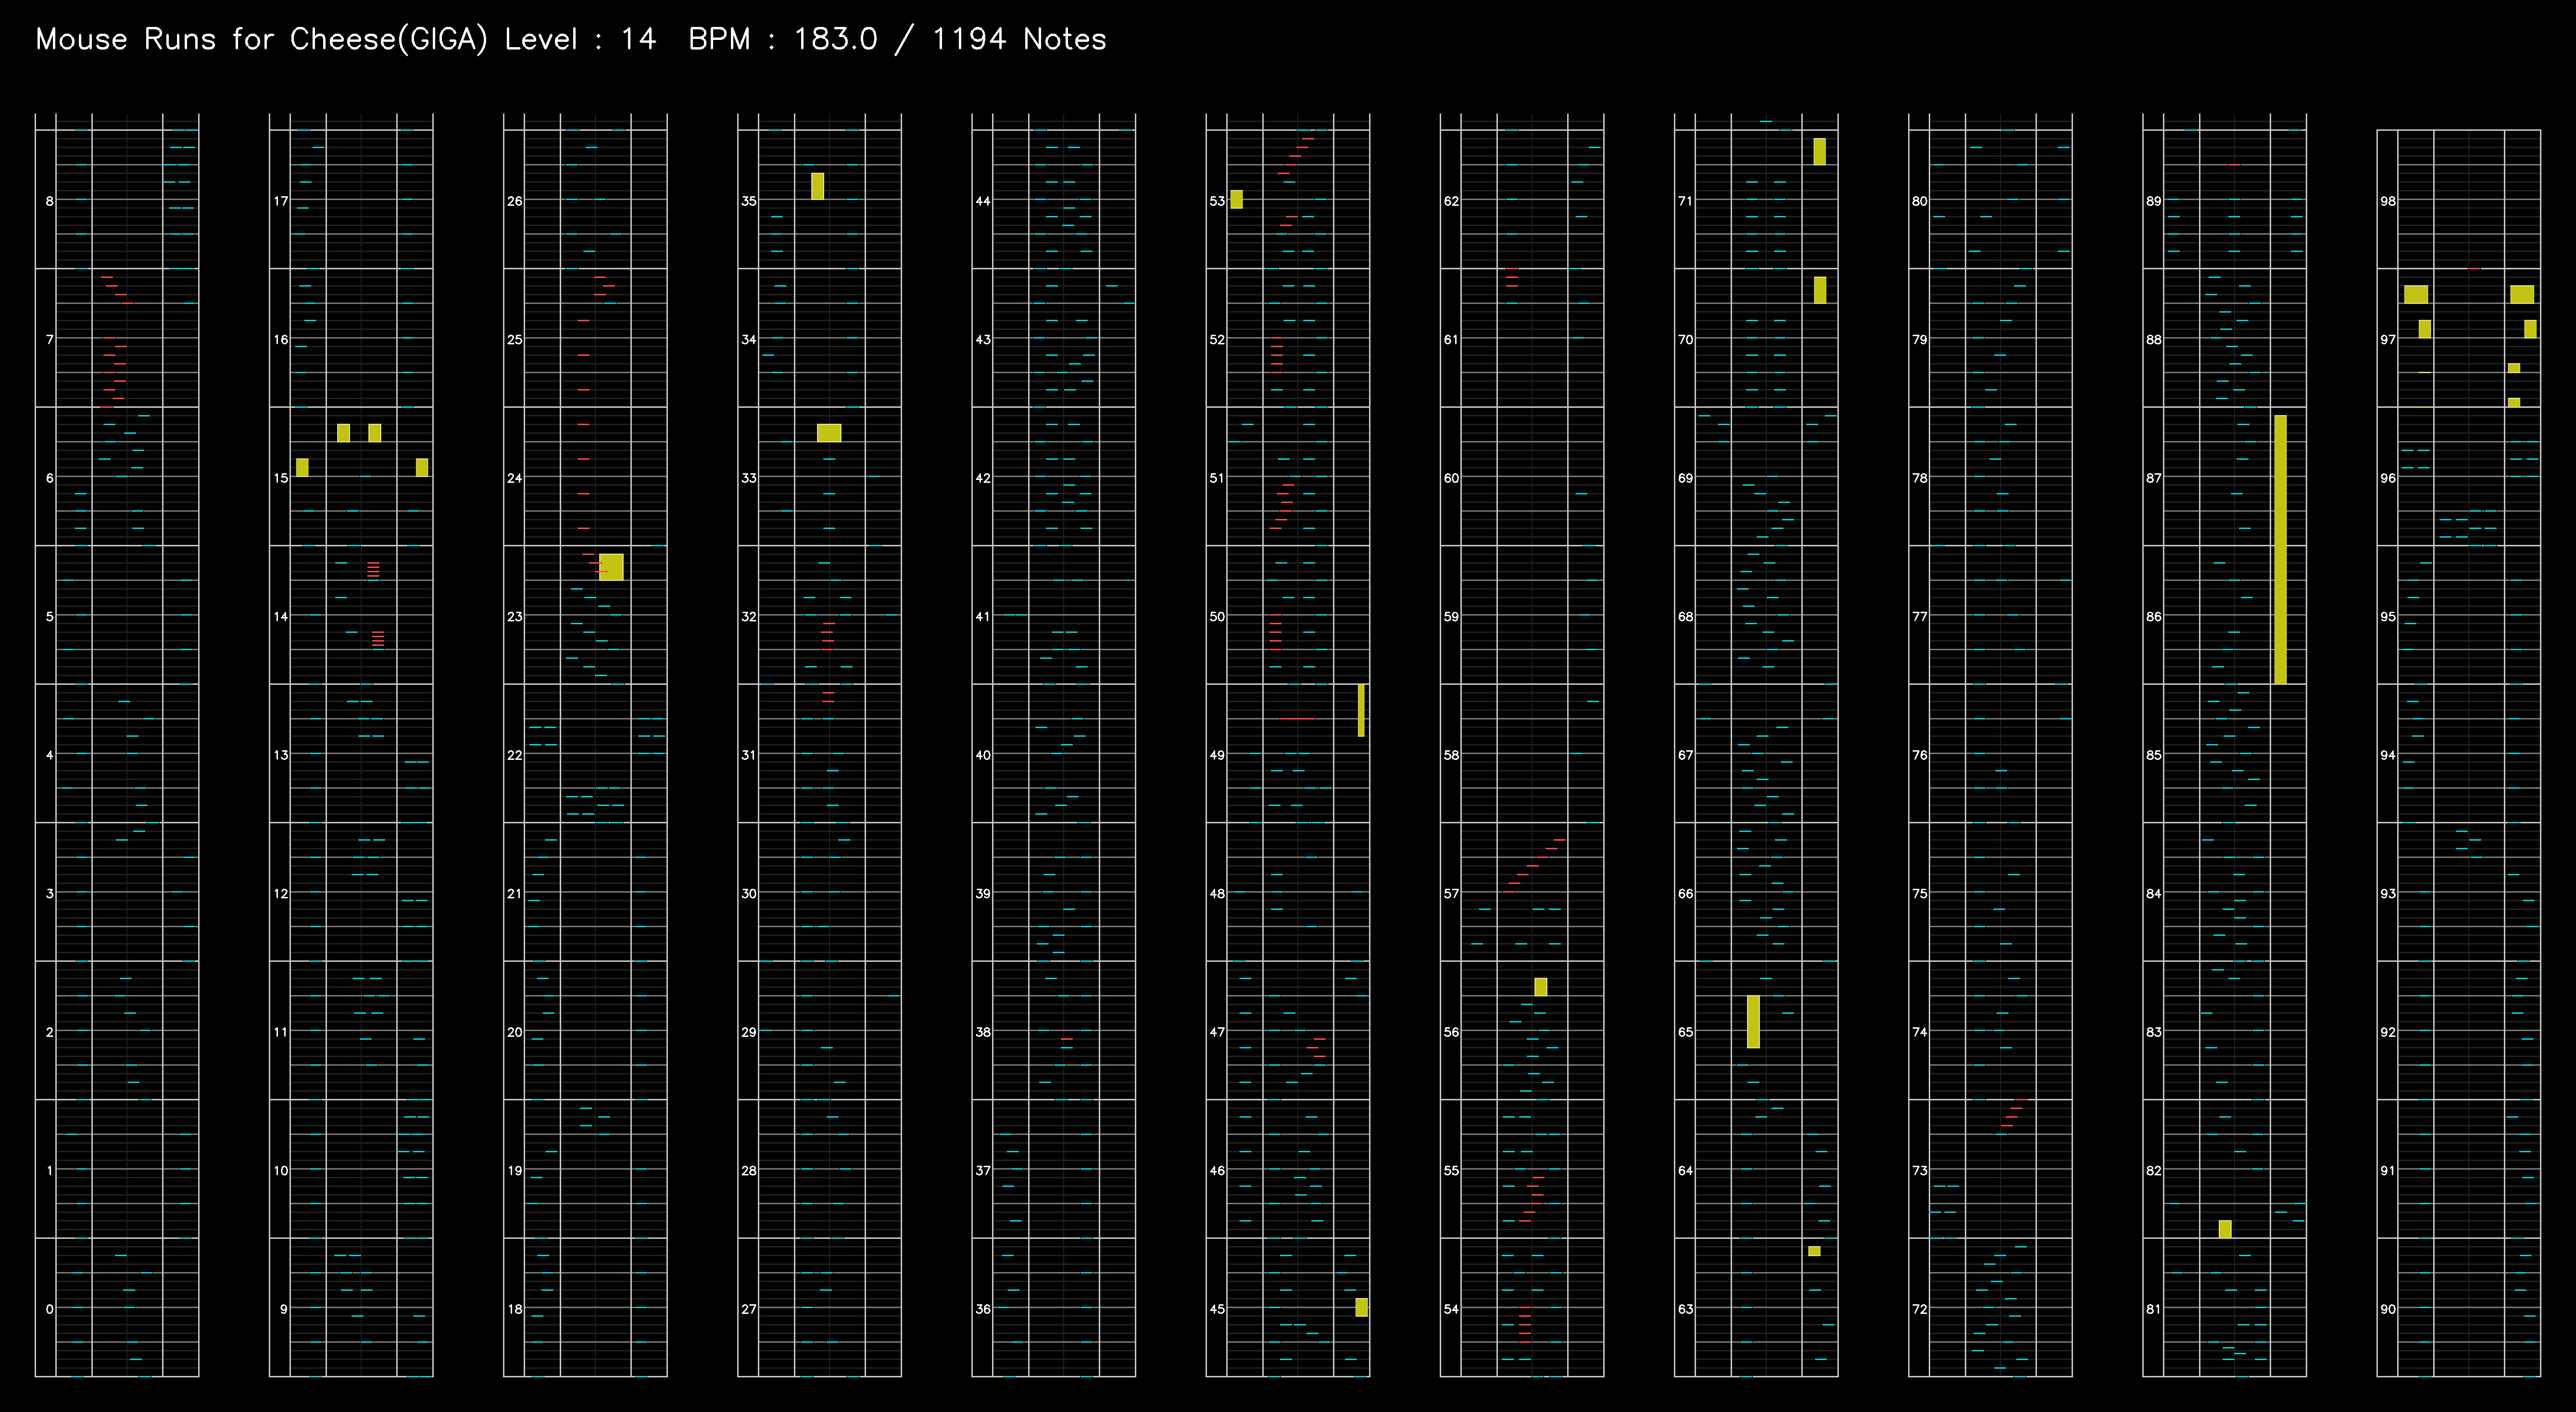Click the song title "Mouse Runs for Cheese(GIGA)"
2576x1412 pixels.
click(x=262, y=40)
